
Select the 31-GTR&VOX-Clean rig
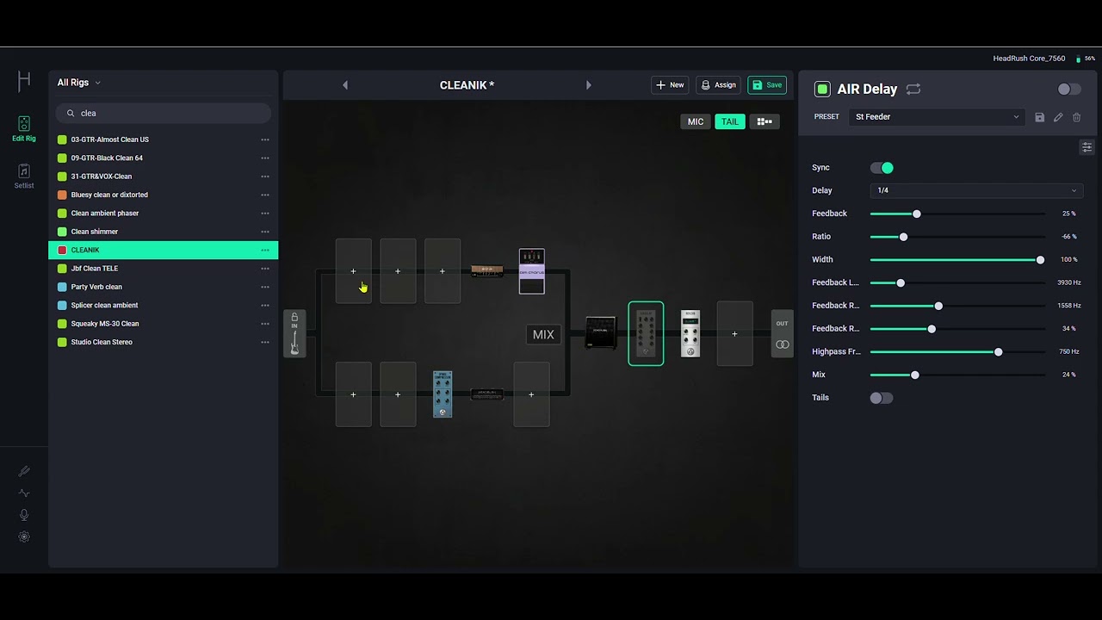pos(164,177)
